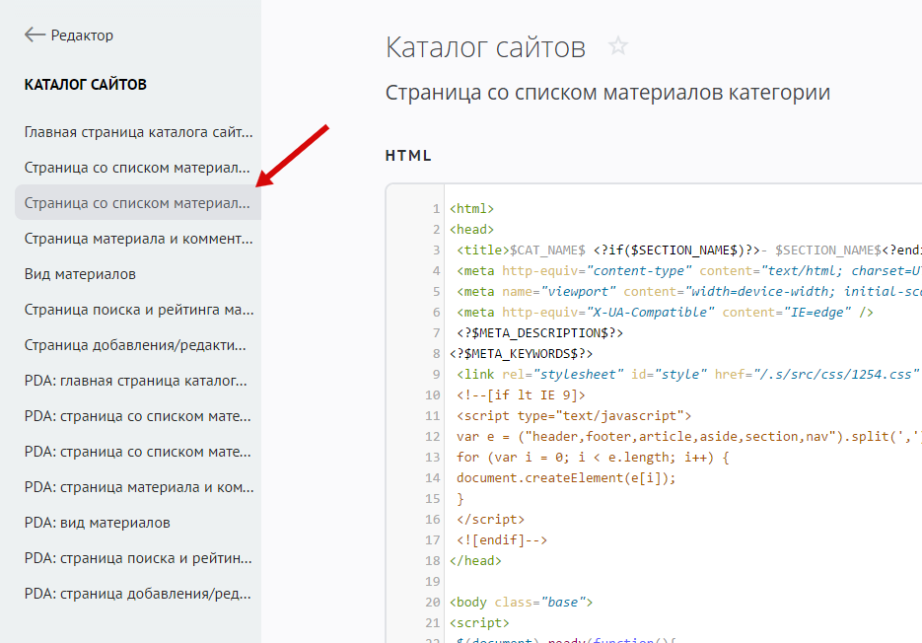
Task: Open Страница материала и комментариев template
Action: 138,239
